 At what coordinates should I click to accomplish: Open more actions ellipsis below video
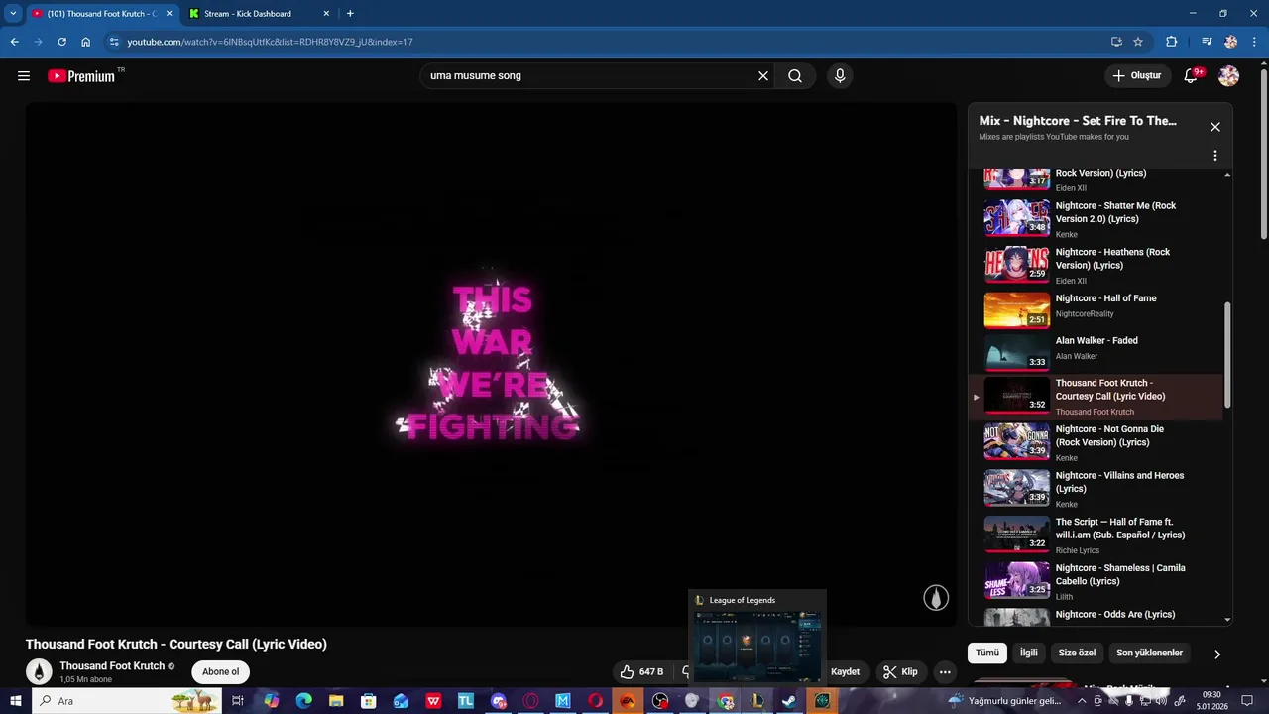[x=945, y=672]
